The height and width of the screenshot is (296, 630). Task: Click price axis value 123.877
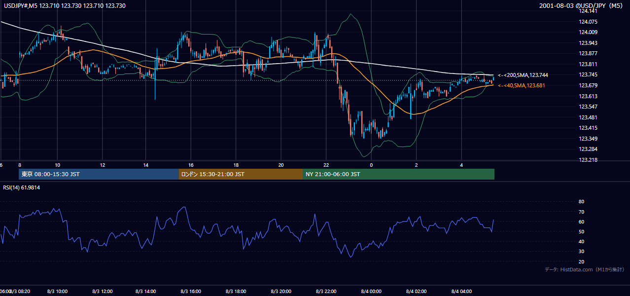click(589, 54)
